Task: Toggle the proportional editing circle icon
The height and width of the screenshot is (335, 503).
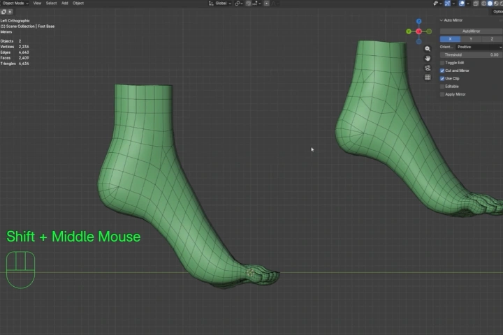Action: click(267, 3)
